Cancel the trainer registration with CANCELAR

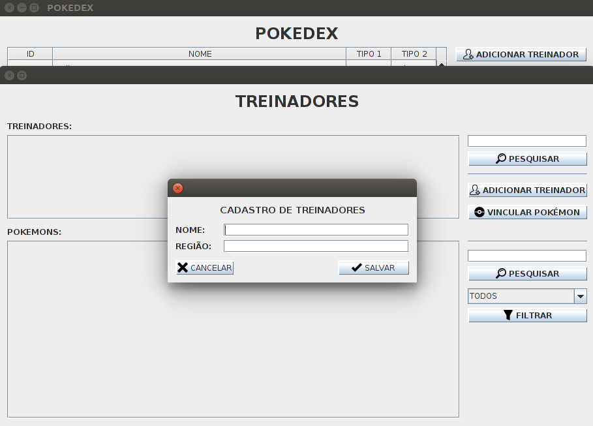204,267
